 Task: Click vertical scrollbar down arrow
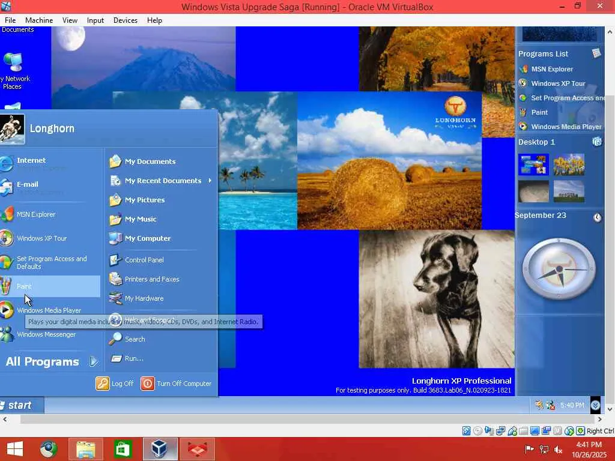(x=610, y=409)
